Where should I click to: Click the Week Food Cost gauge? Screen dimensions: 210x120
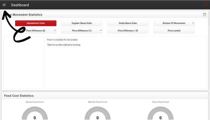point(35,113)
